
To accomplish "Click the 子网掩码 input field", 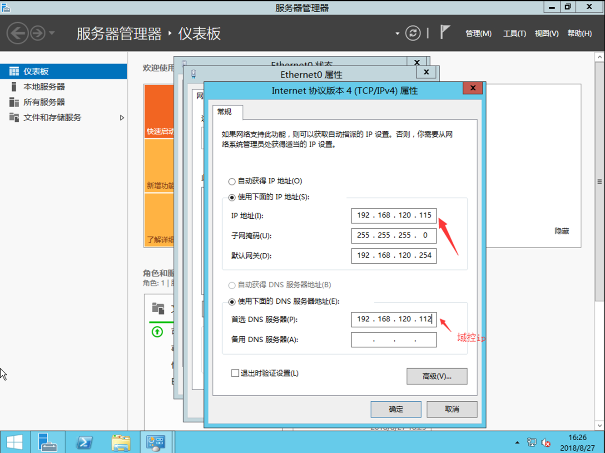I will click(x=394, y=236).
